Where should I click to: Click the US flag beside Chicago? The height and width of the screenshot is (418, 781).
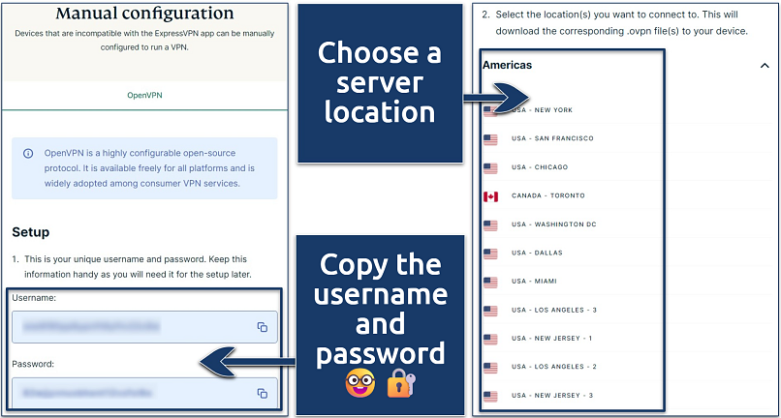click(490, 168)
